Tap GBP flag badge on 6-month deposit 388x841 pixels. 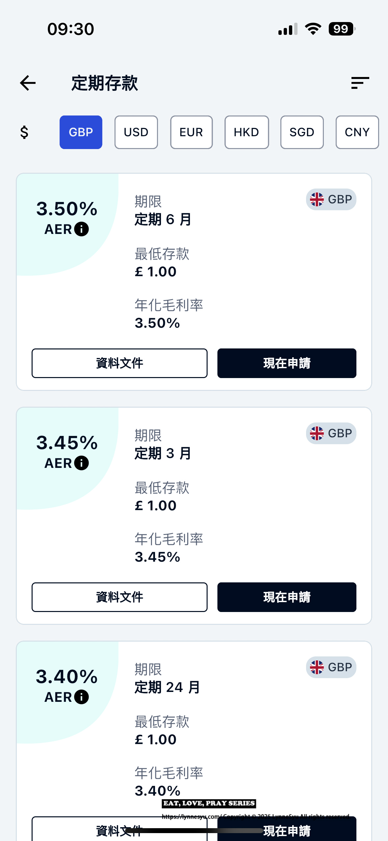pyautogui.click(x=331, y=199)
